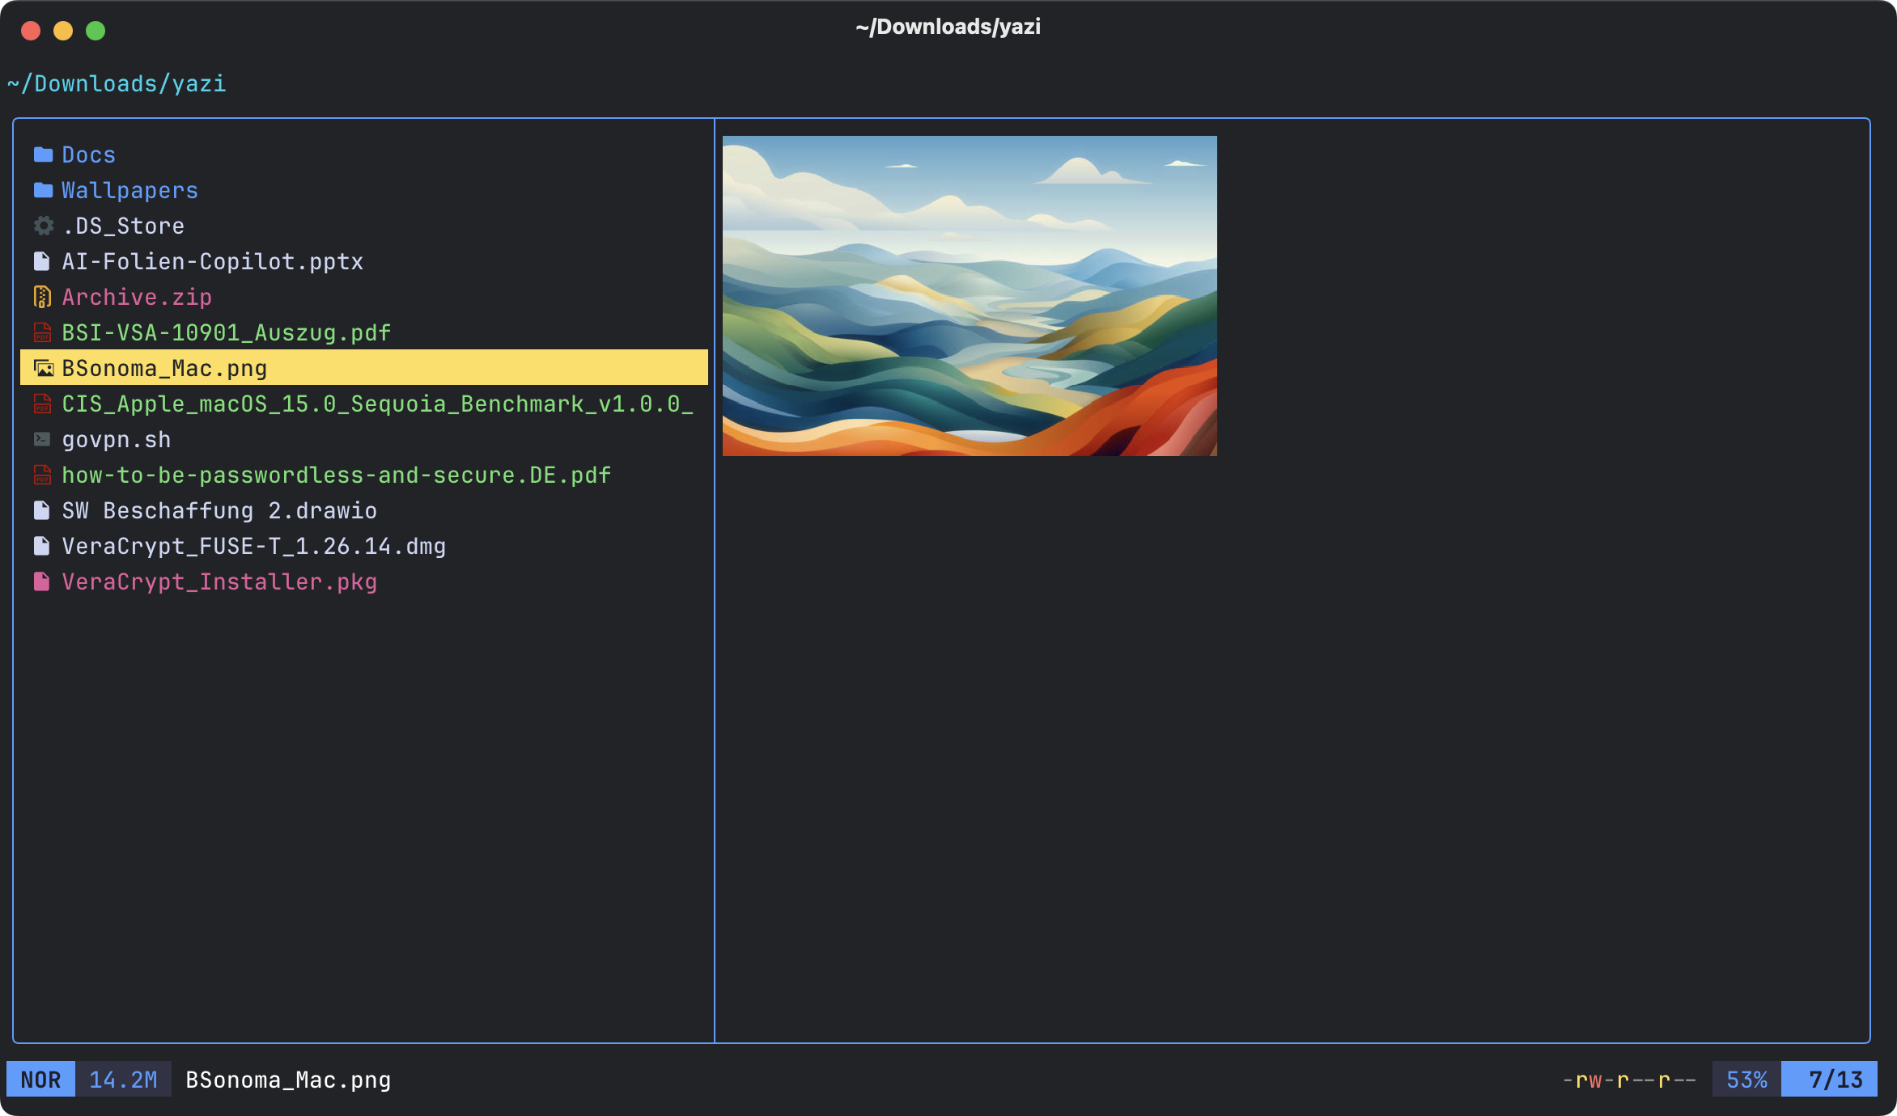The image size is (1897, 1116).
Task: Click the 53% position indicator
Action: click(x=1746, y=1080)
